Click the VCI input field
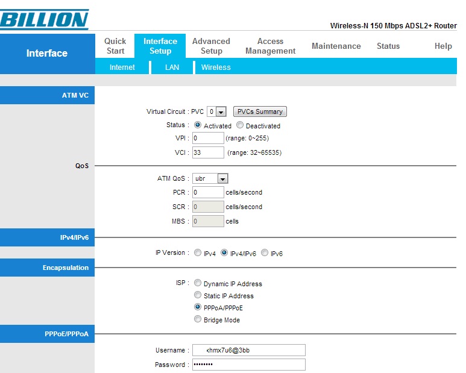Viewport: 466px width, 373px height. click(x=208, y=152)
